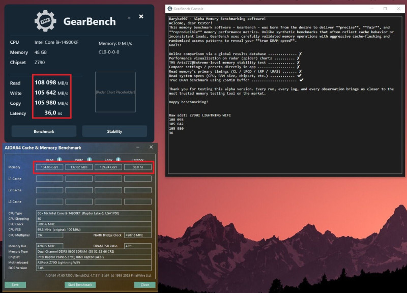Click the GearBench Console title text
This screenshot has width=407, height=293.
tap(188, 9)
